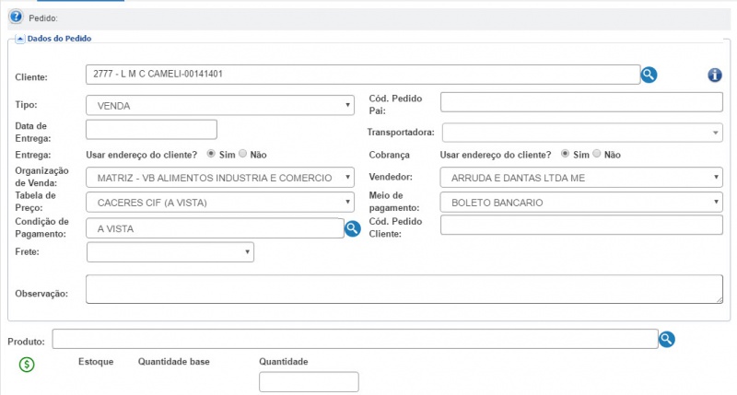Focus the Condição de Pagamento field
The height and width of the screenshot is (395, 737).
[x=215, y=228]
